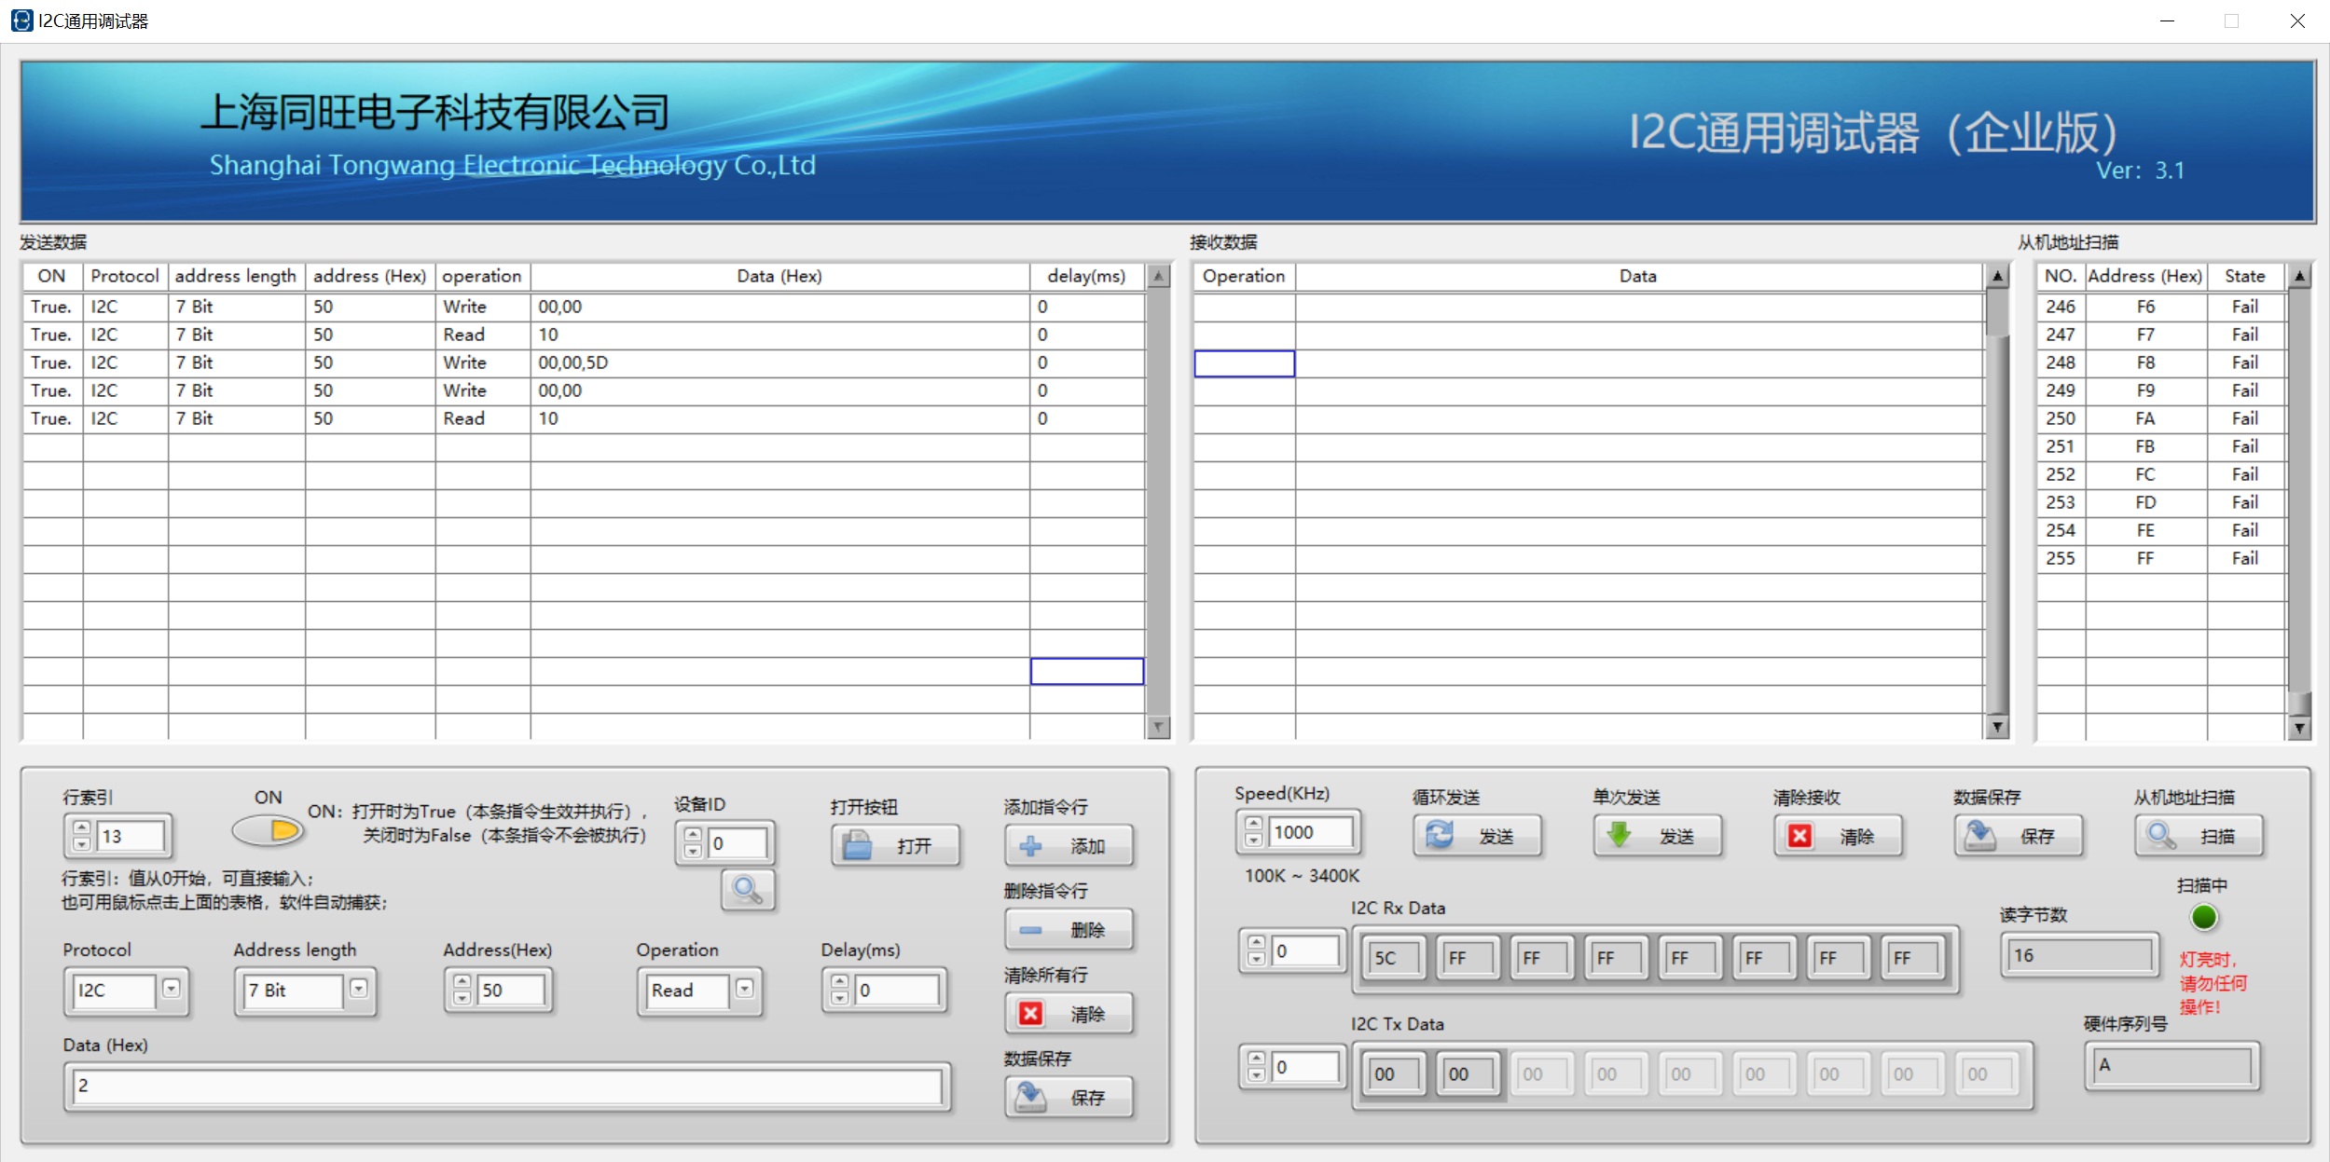This screenshot has width=2330, height=1162.
Task: Click the 读字节数 field showing 16
Action: pos(2079,956)
